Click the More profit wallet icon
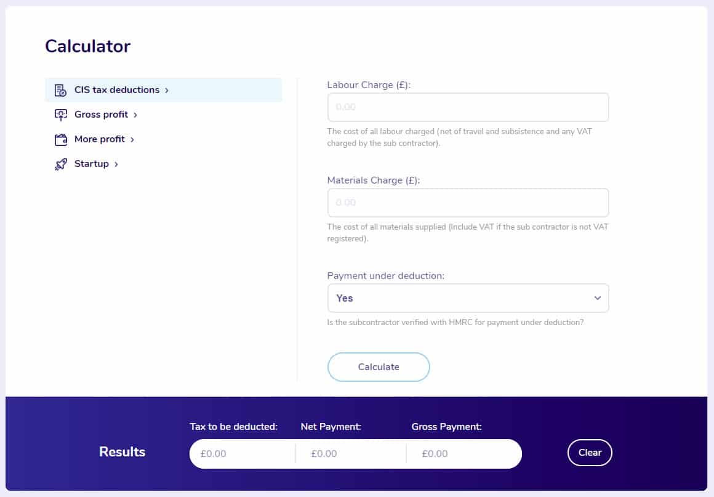 (60, 139)
